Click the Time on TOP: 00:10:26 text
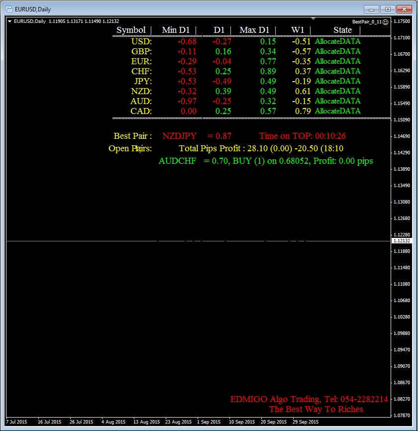Image resolution: width=418 pixels, height=431 pixels. click(x=302, y=136)
